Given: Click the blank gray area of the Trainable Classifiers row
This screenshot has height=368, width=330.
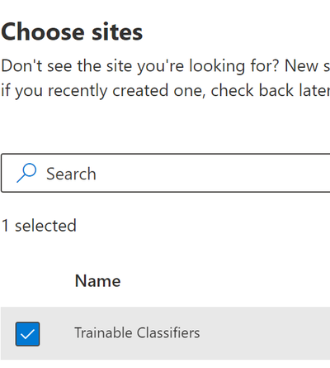Looking at the screenshot, I should tap(264, 333).
